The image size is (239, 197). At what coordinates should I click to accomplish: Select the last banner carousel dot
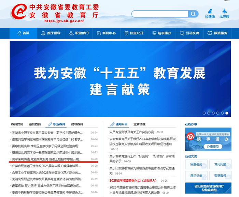tap(227, 113)
